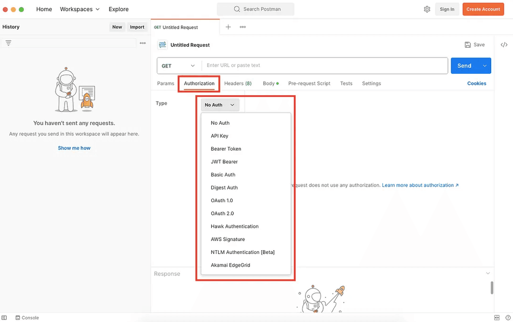513x322 pixels.
Task: Click the New button in History
Action: click(117, 27)
